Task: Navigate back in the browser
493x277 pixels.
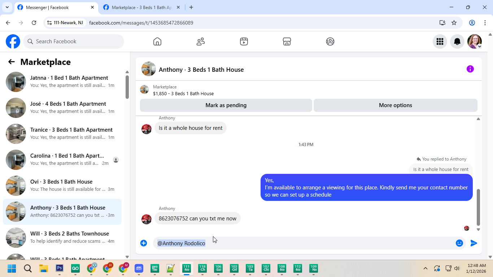Action: tap(8, 23)
